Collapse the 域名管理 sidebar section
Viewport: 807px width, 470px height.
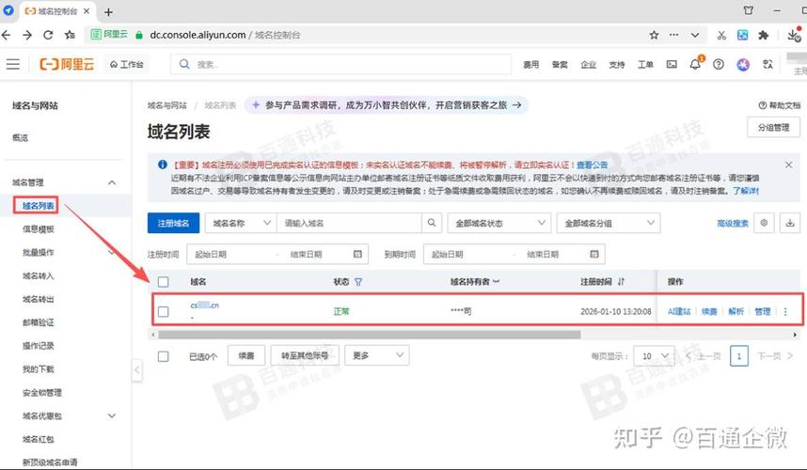pyautogui.click(x=112, y=182)
